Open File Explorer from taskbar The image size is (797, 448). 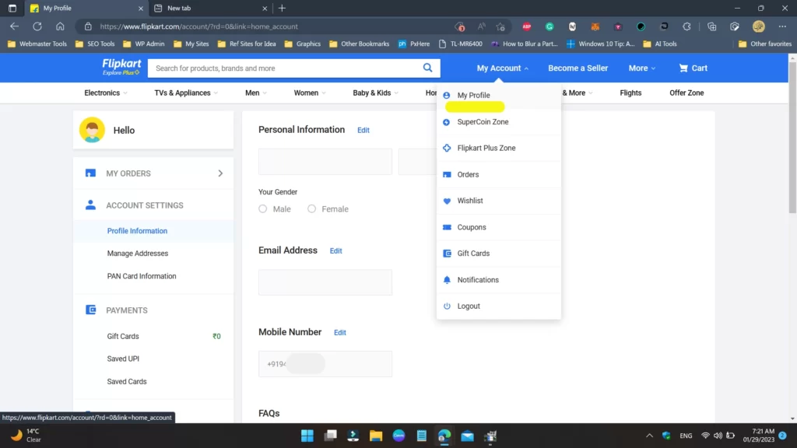(376, 436)
